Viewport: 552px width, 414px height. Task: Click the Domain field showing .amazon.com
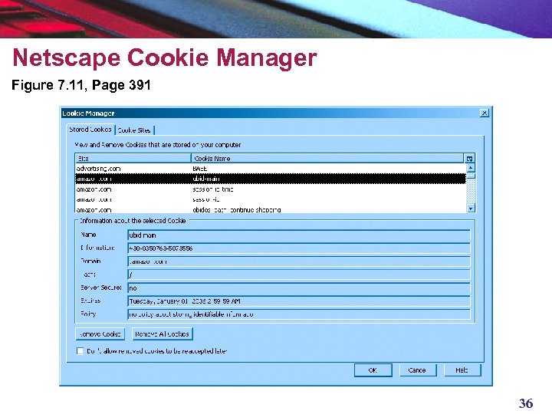(298, 261)
